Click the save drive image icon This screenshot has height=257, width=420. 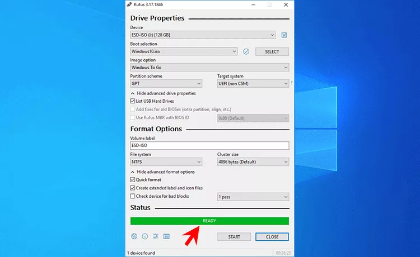284,35
